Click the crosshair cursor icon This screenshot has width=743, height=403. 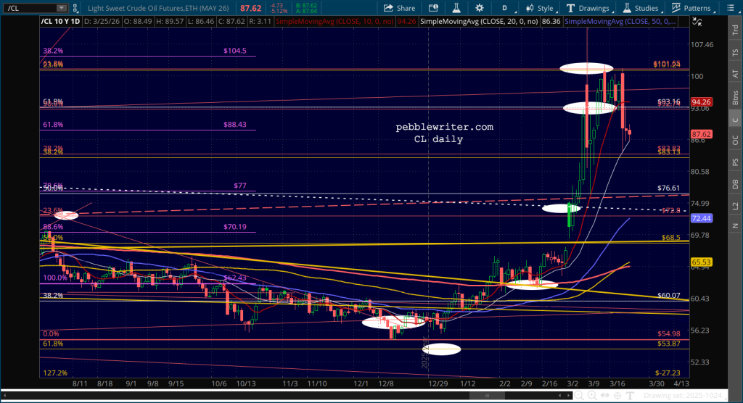click(x=618, y=396)
